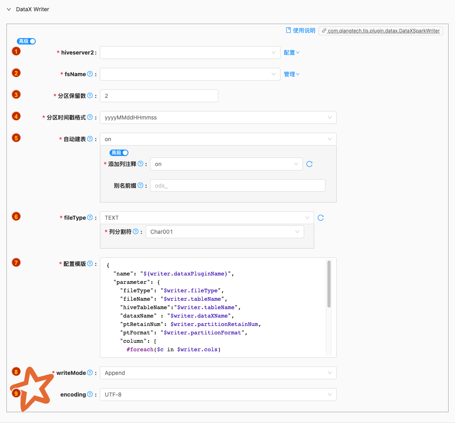The height and width of the screenshot is (423, 455).
Task: Open the 自动建表 dropdown
Action: (218, 139)
